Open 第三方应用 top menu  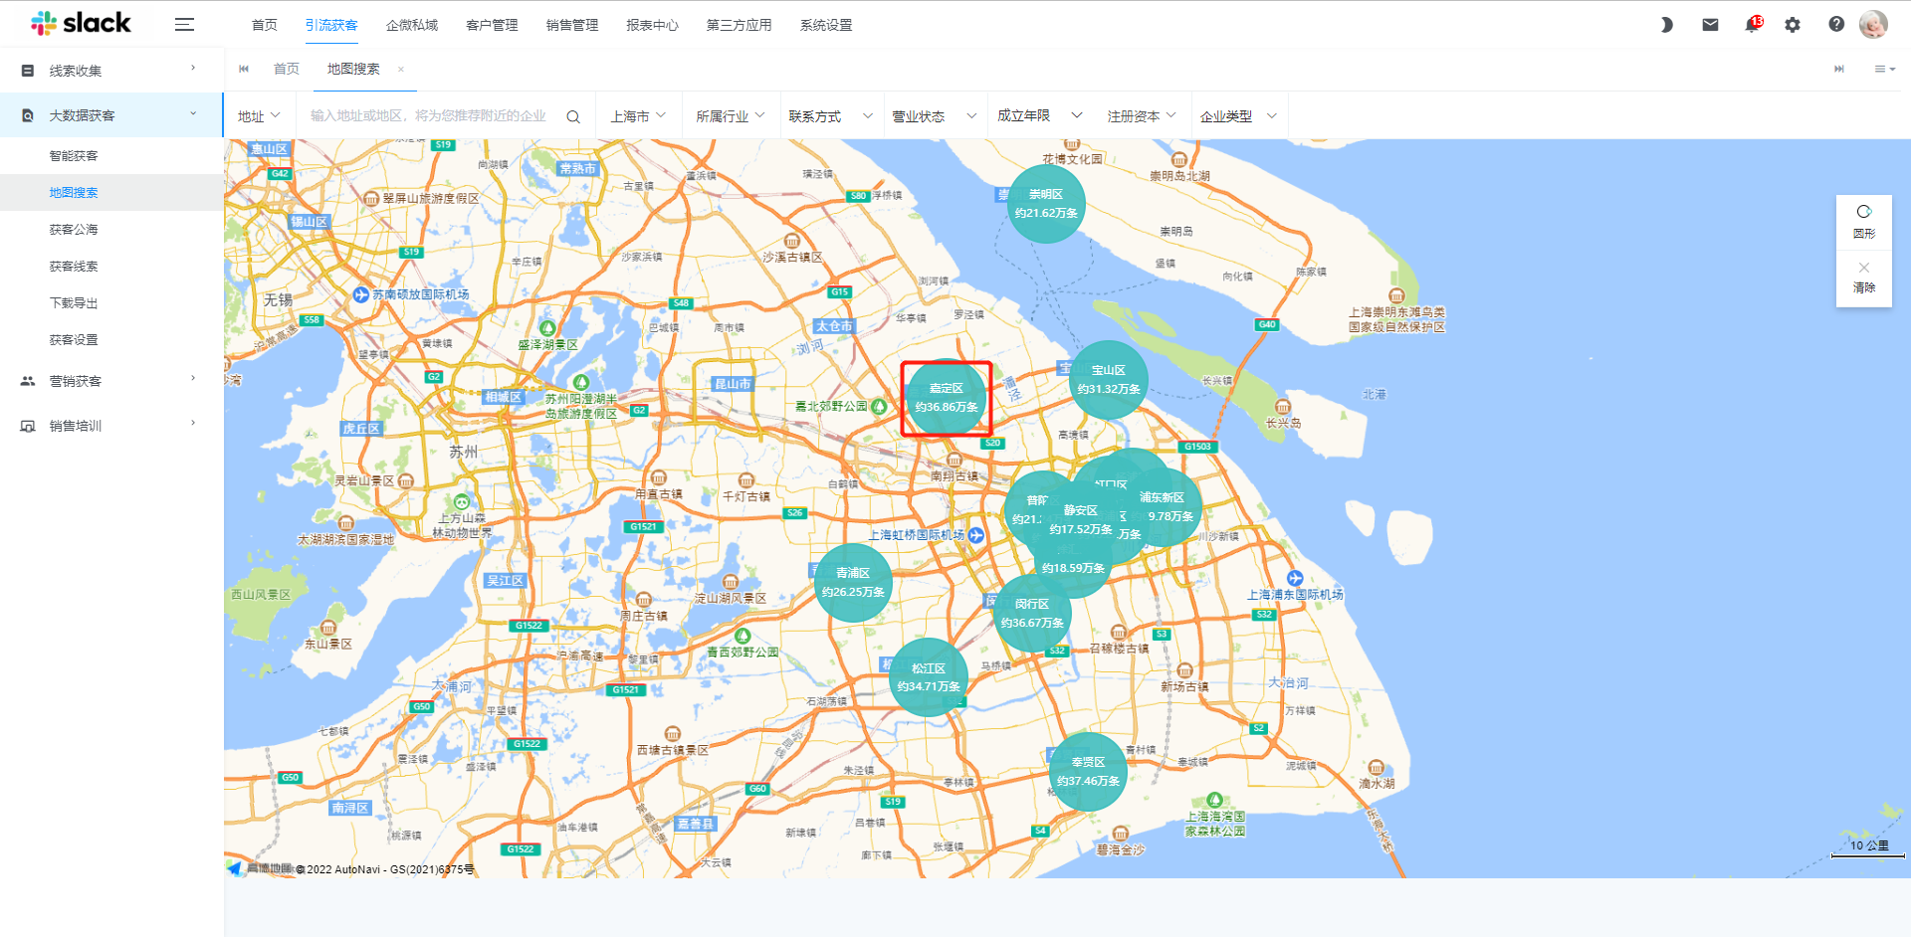coord(740,25)
